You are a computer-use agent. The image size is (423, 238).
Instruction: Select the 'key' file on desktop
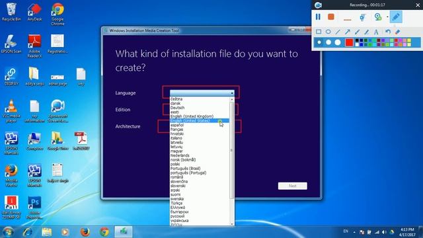81,77
